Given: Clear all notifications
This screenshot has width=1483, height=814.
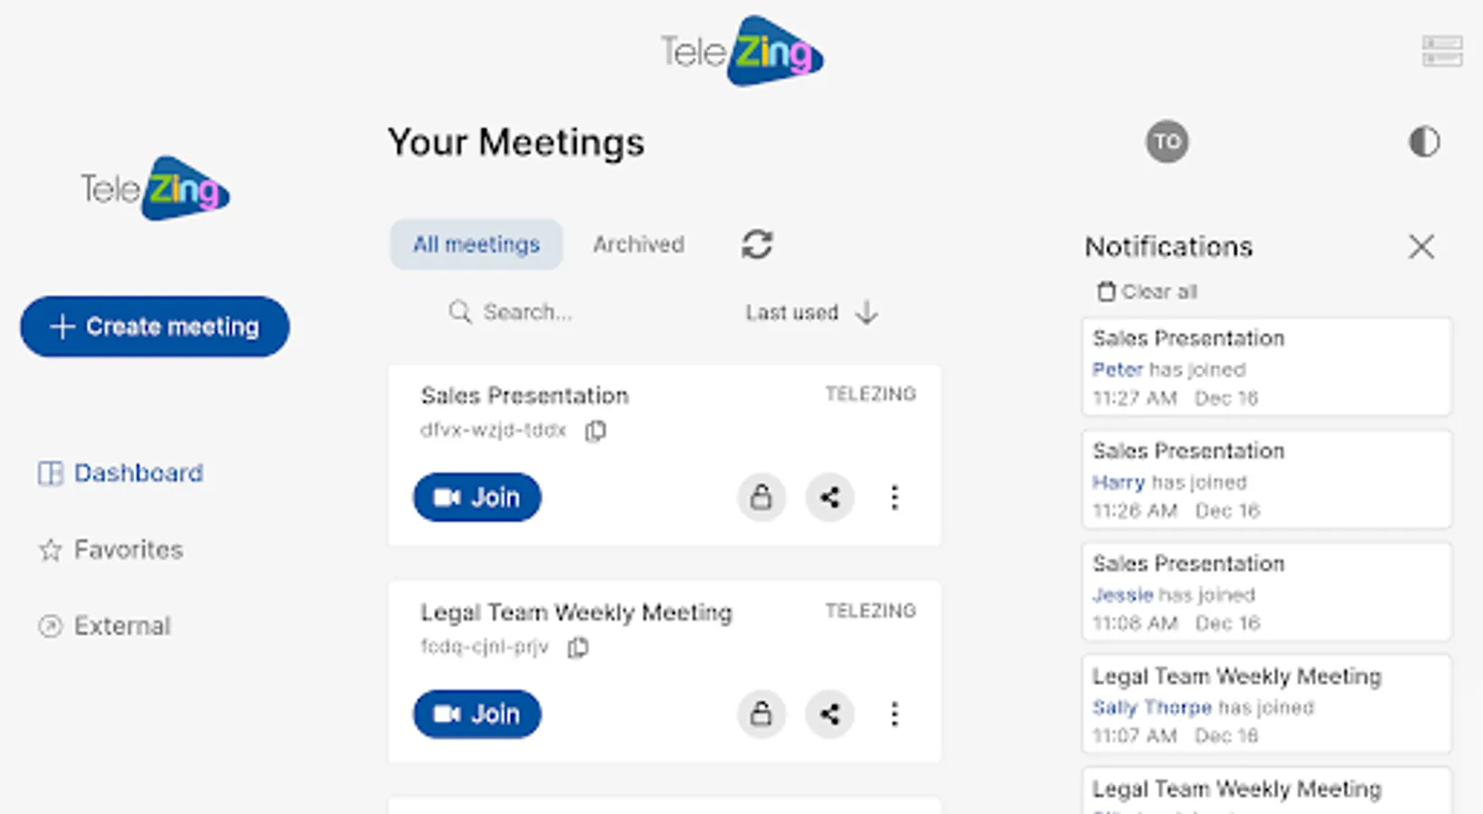Looking at the screenshot, I should coord(1147,291).
